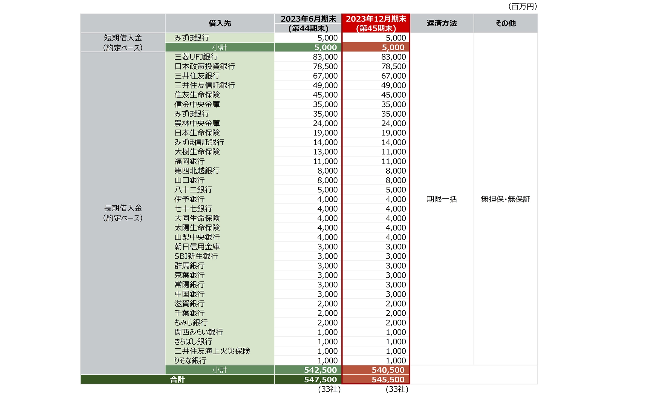Click the 常陽銀行 lender cell
Viewport: 657px width, 395px height.
[220, 285]
